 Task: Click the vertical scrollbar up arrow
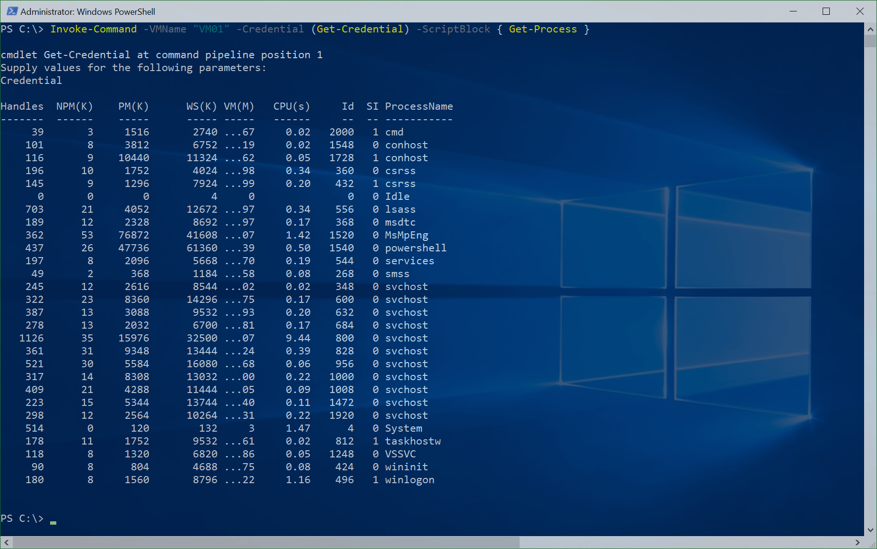pyautogui.click(x=870, y=29)
